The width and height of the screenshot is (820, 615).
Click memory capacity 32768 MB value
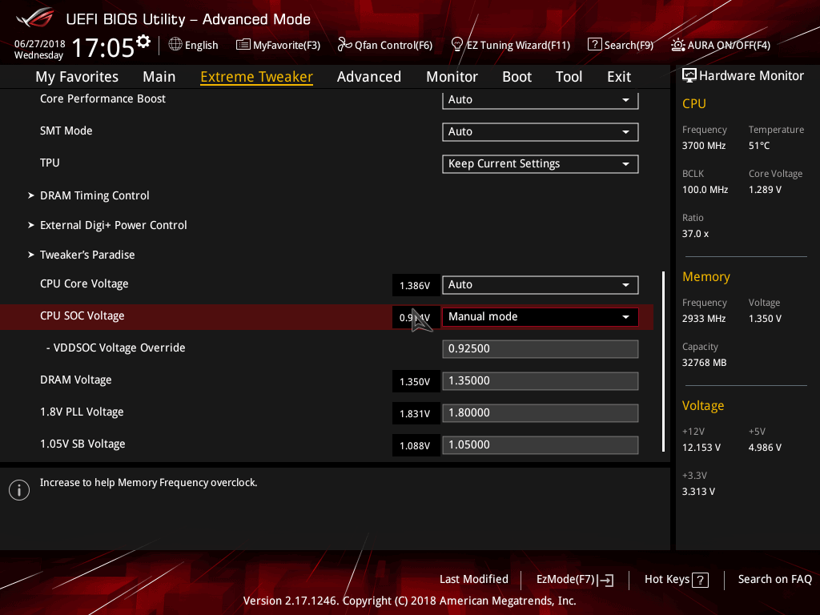click(704, 363)
